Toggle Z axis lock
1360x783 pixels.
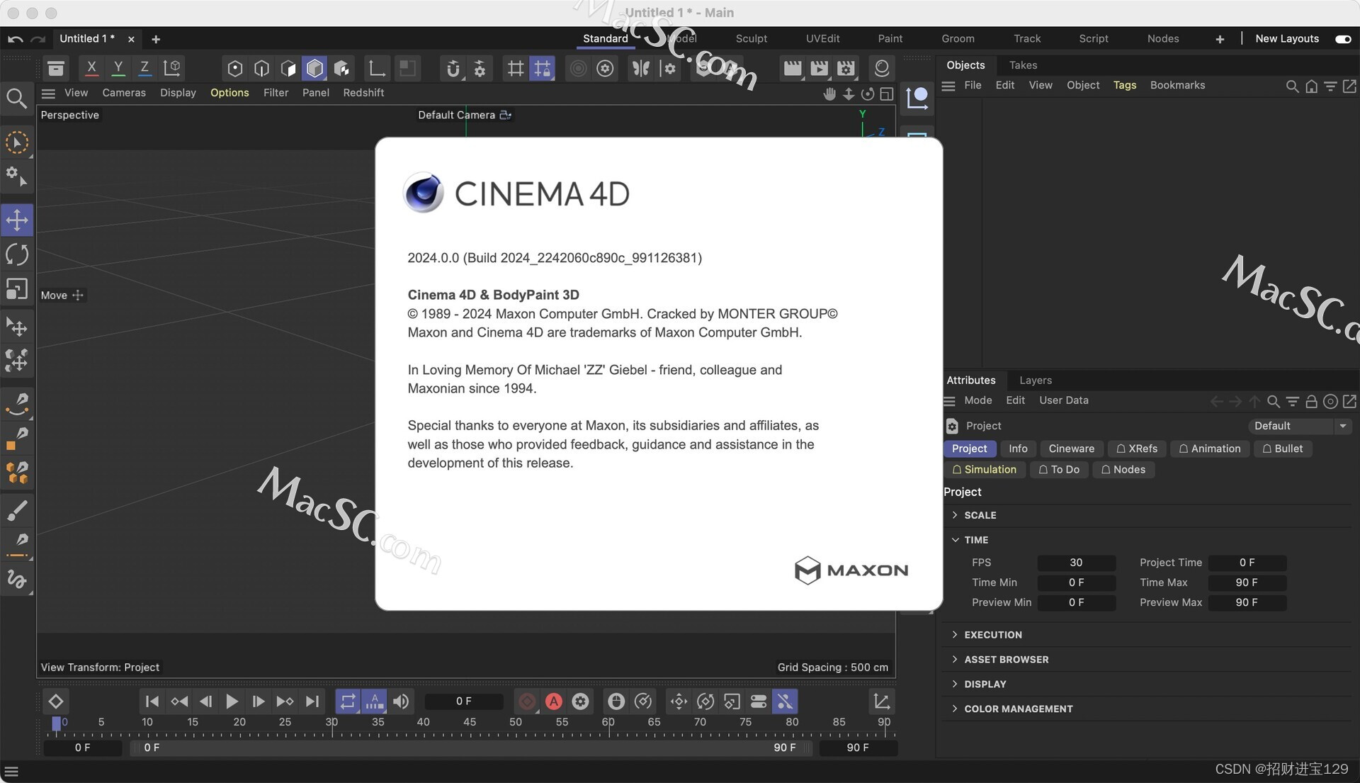(144, 68)
